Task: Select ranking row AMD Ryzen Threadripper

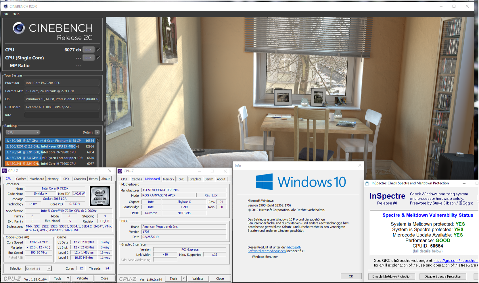Action: tap(50, 158)
